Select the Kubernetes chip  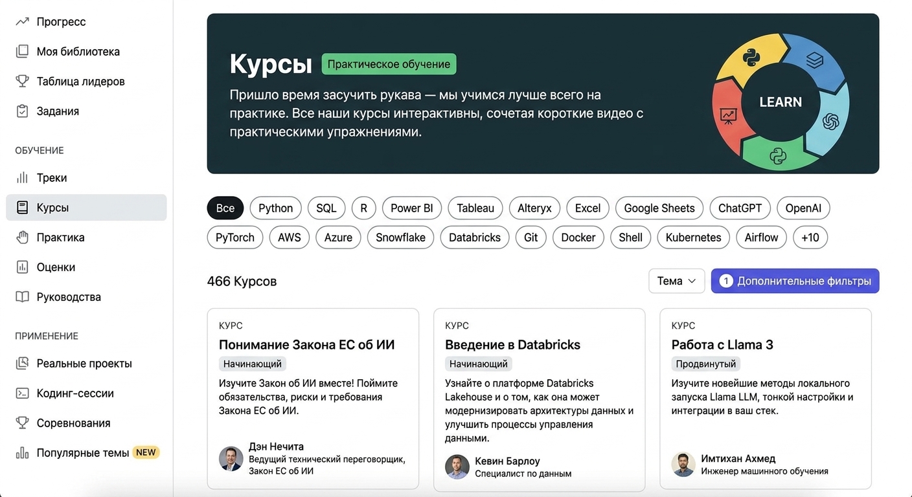(x=694, y=237)
